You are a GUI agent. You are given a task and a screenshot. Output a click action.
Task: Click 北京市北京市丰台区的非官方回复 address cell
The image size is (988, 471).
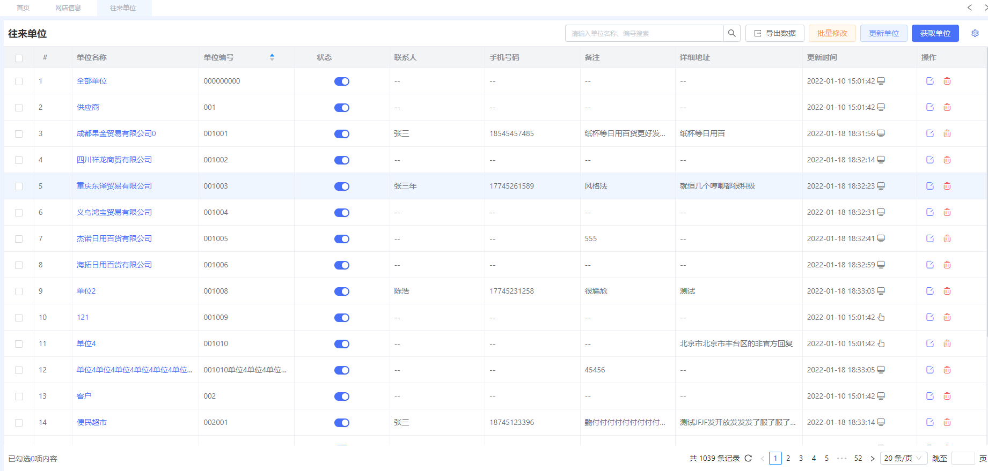tap(736, 343)
